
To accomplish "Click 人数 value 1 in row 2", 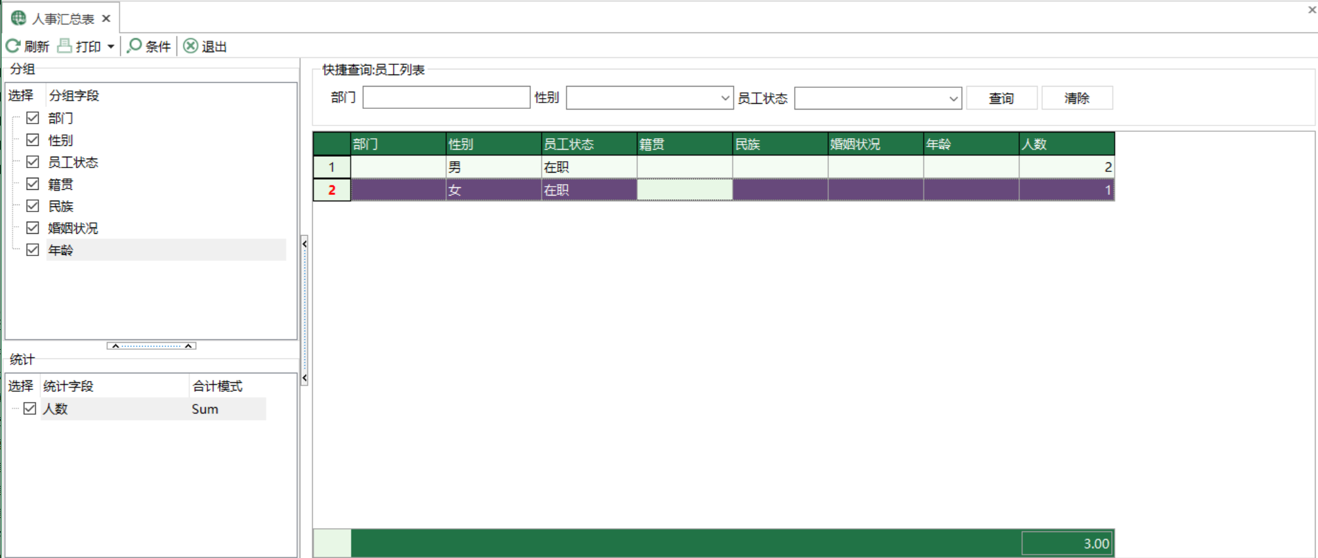I will pos(1067,190).
